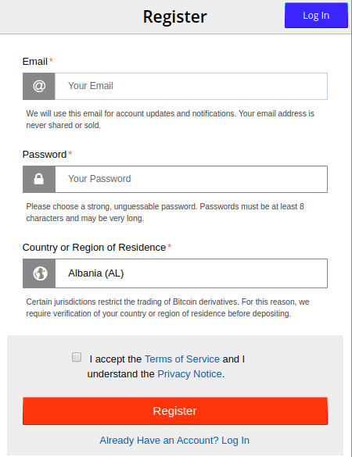
Task: Click the Register page heading
Action: (x=175, y=16)
